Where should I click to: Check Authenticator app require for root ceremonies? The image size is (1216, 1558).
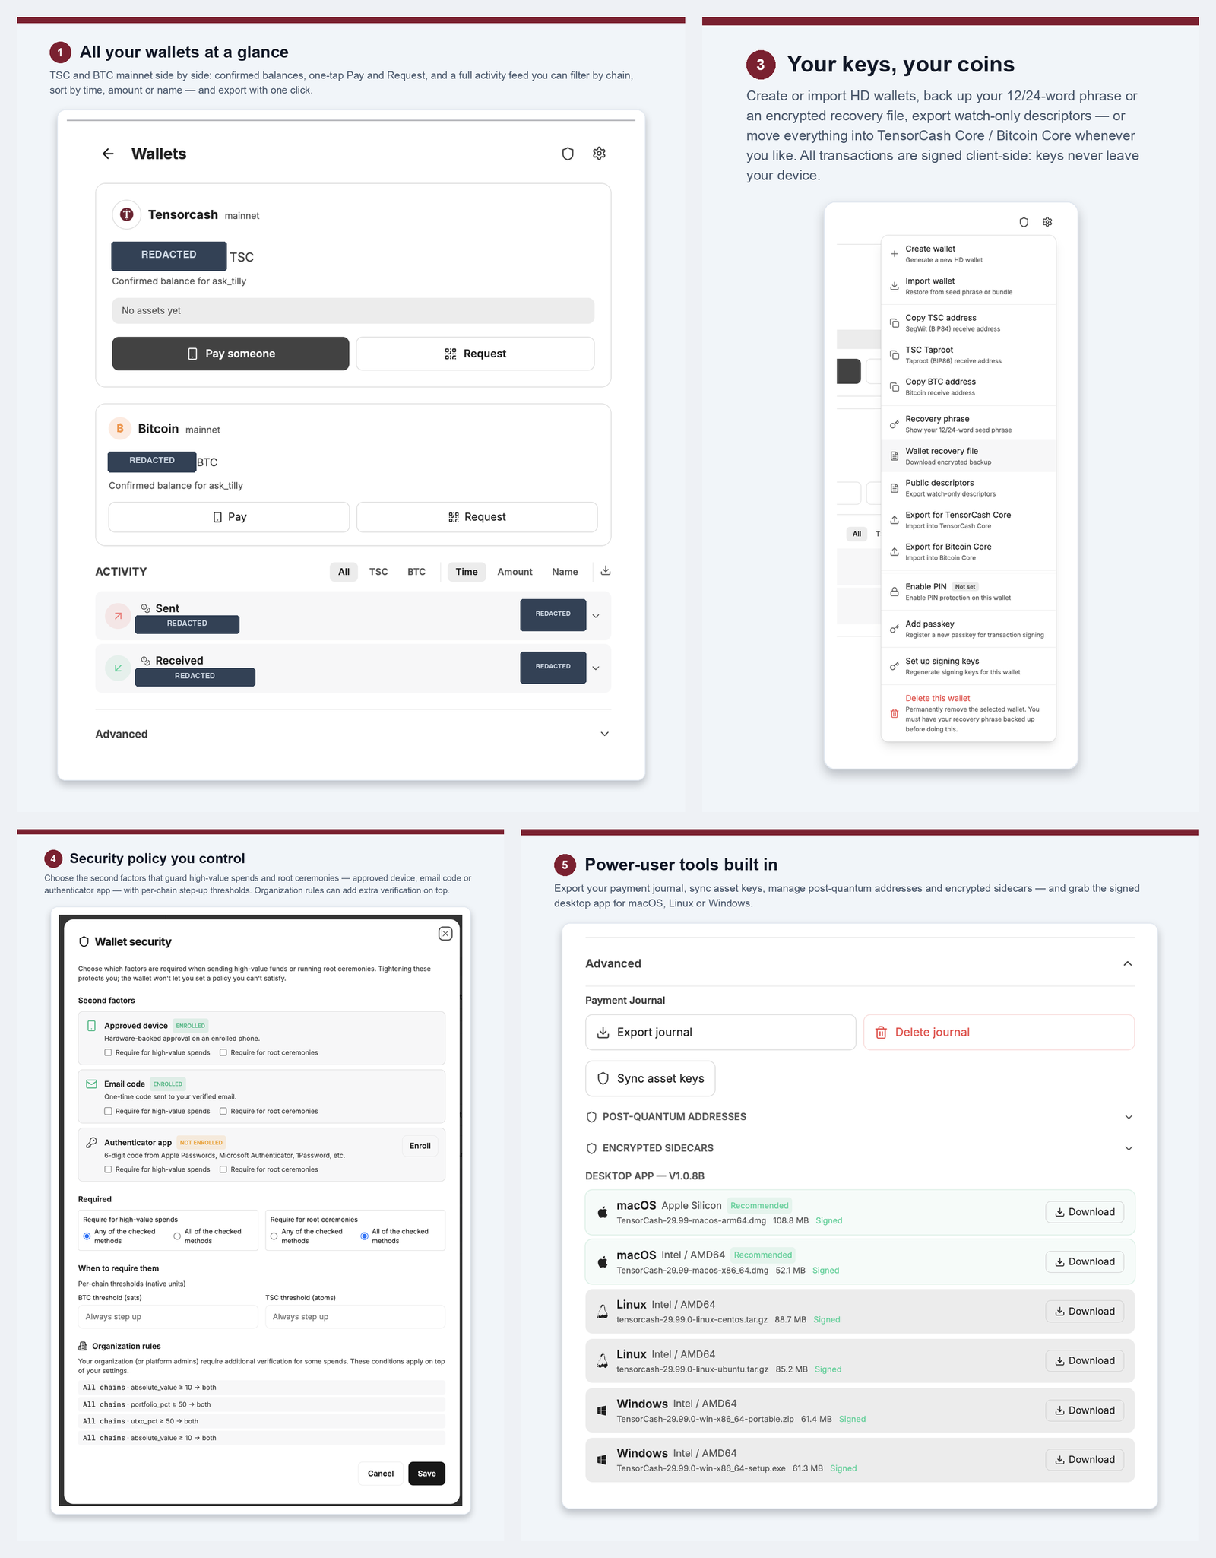click(x=223, y=1169)
